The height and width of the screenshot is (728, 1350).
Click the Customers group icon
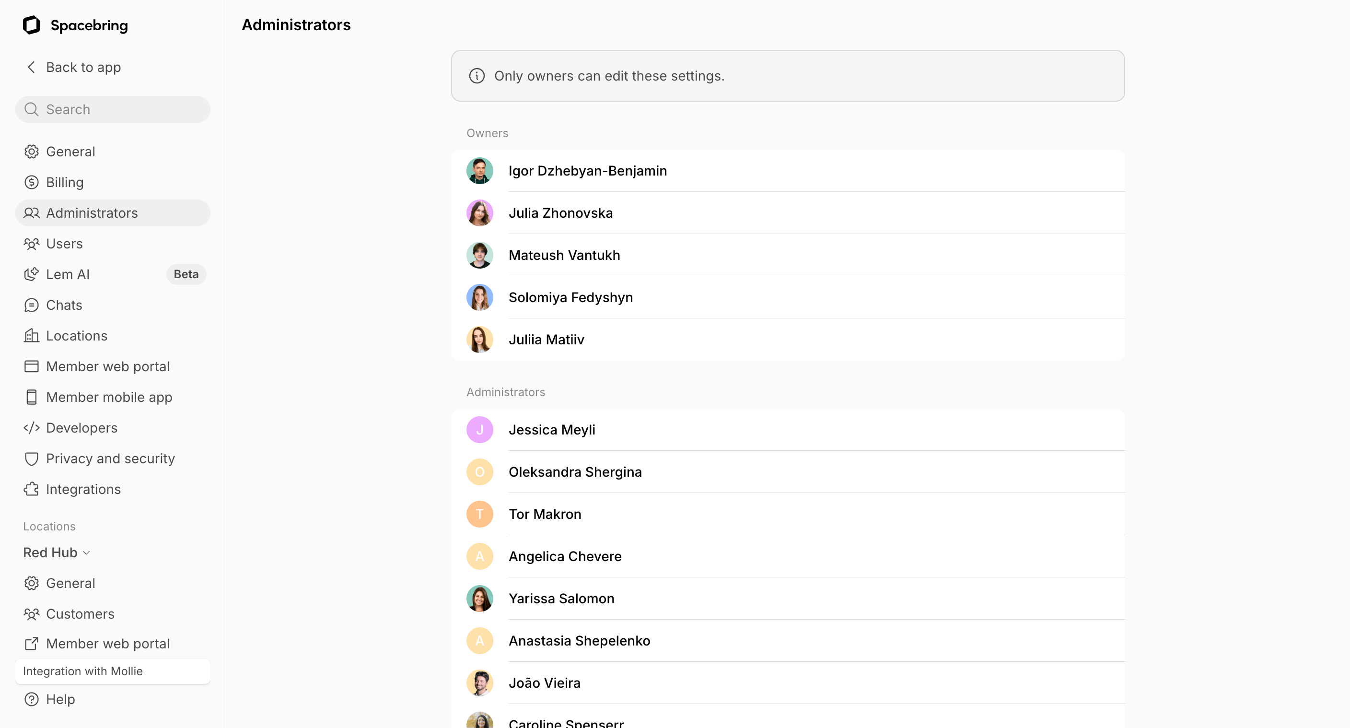pos(32,614)
